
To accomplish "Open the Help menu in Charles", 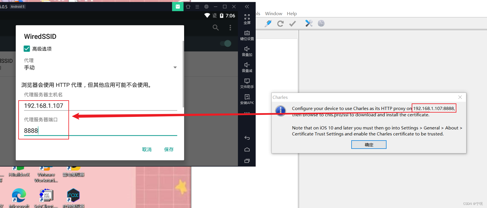I will tap(292, 13).
